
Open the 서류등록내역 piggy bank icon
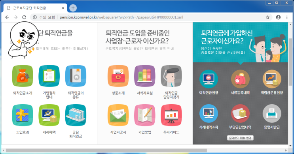(x=240, y=79)
